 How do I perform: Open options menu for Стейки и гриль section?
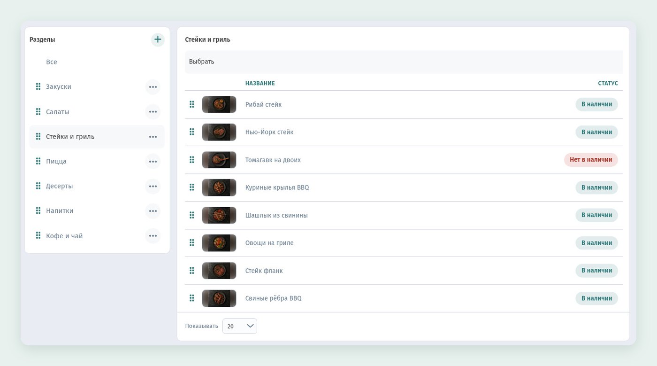(x=153, y=137)
